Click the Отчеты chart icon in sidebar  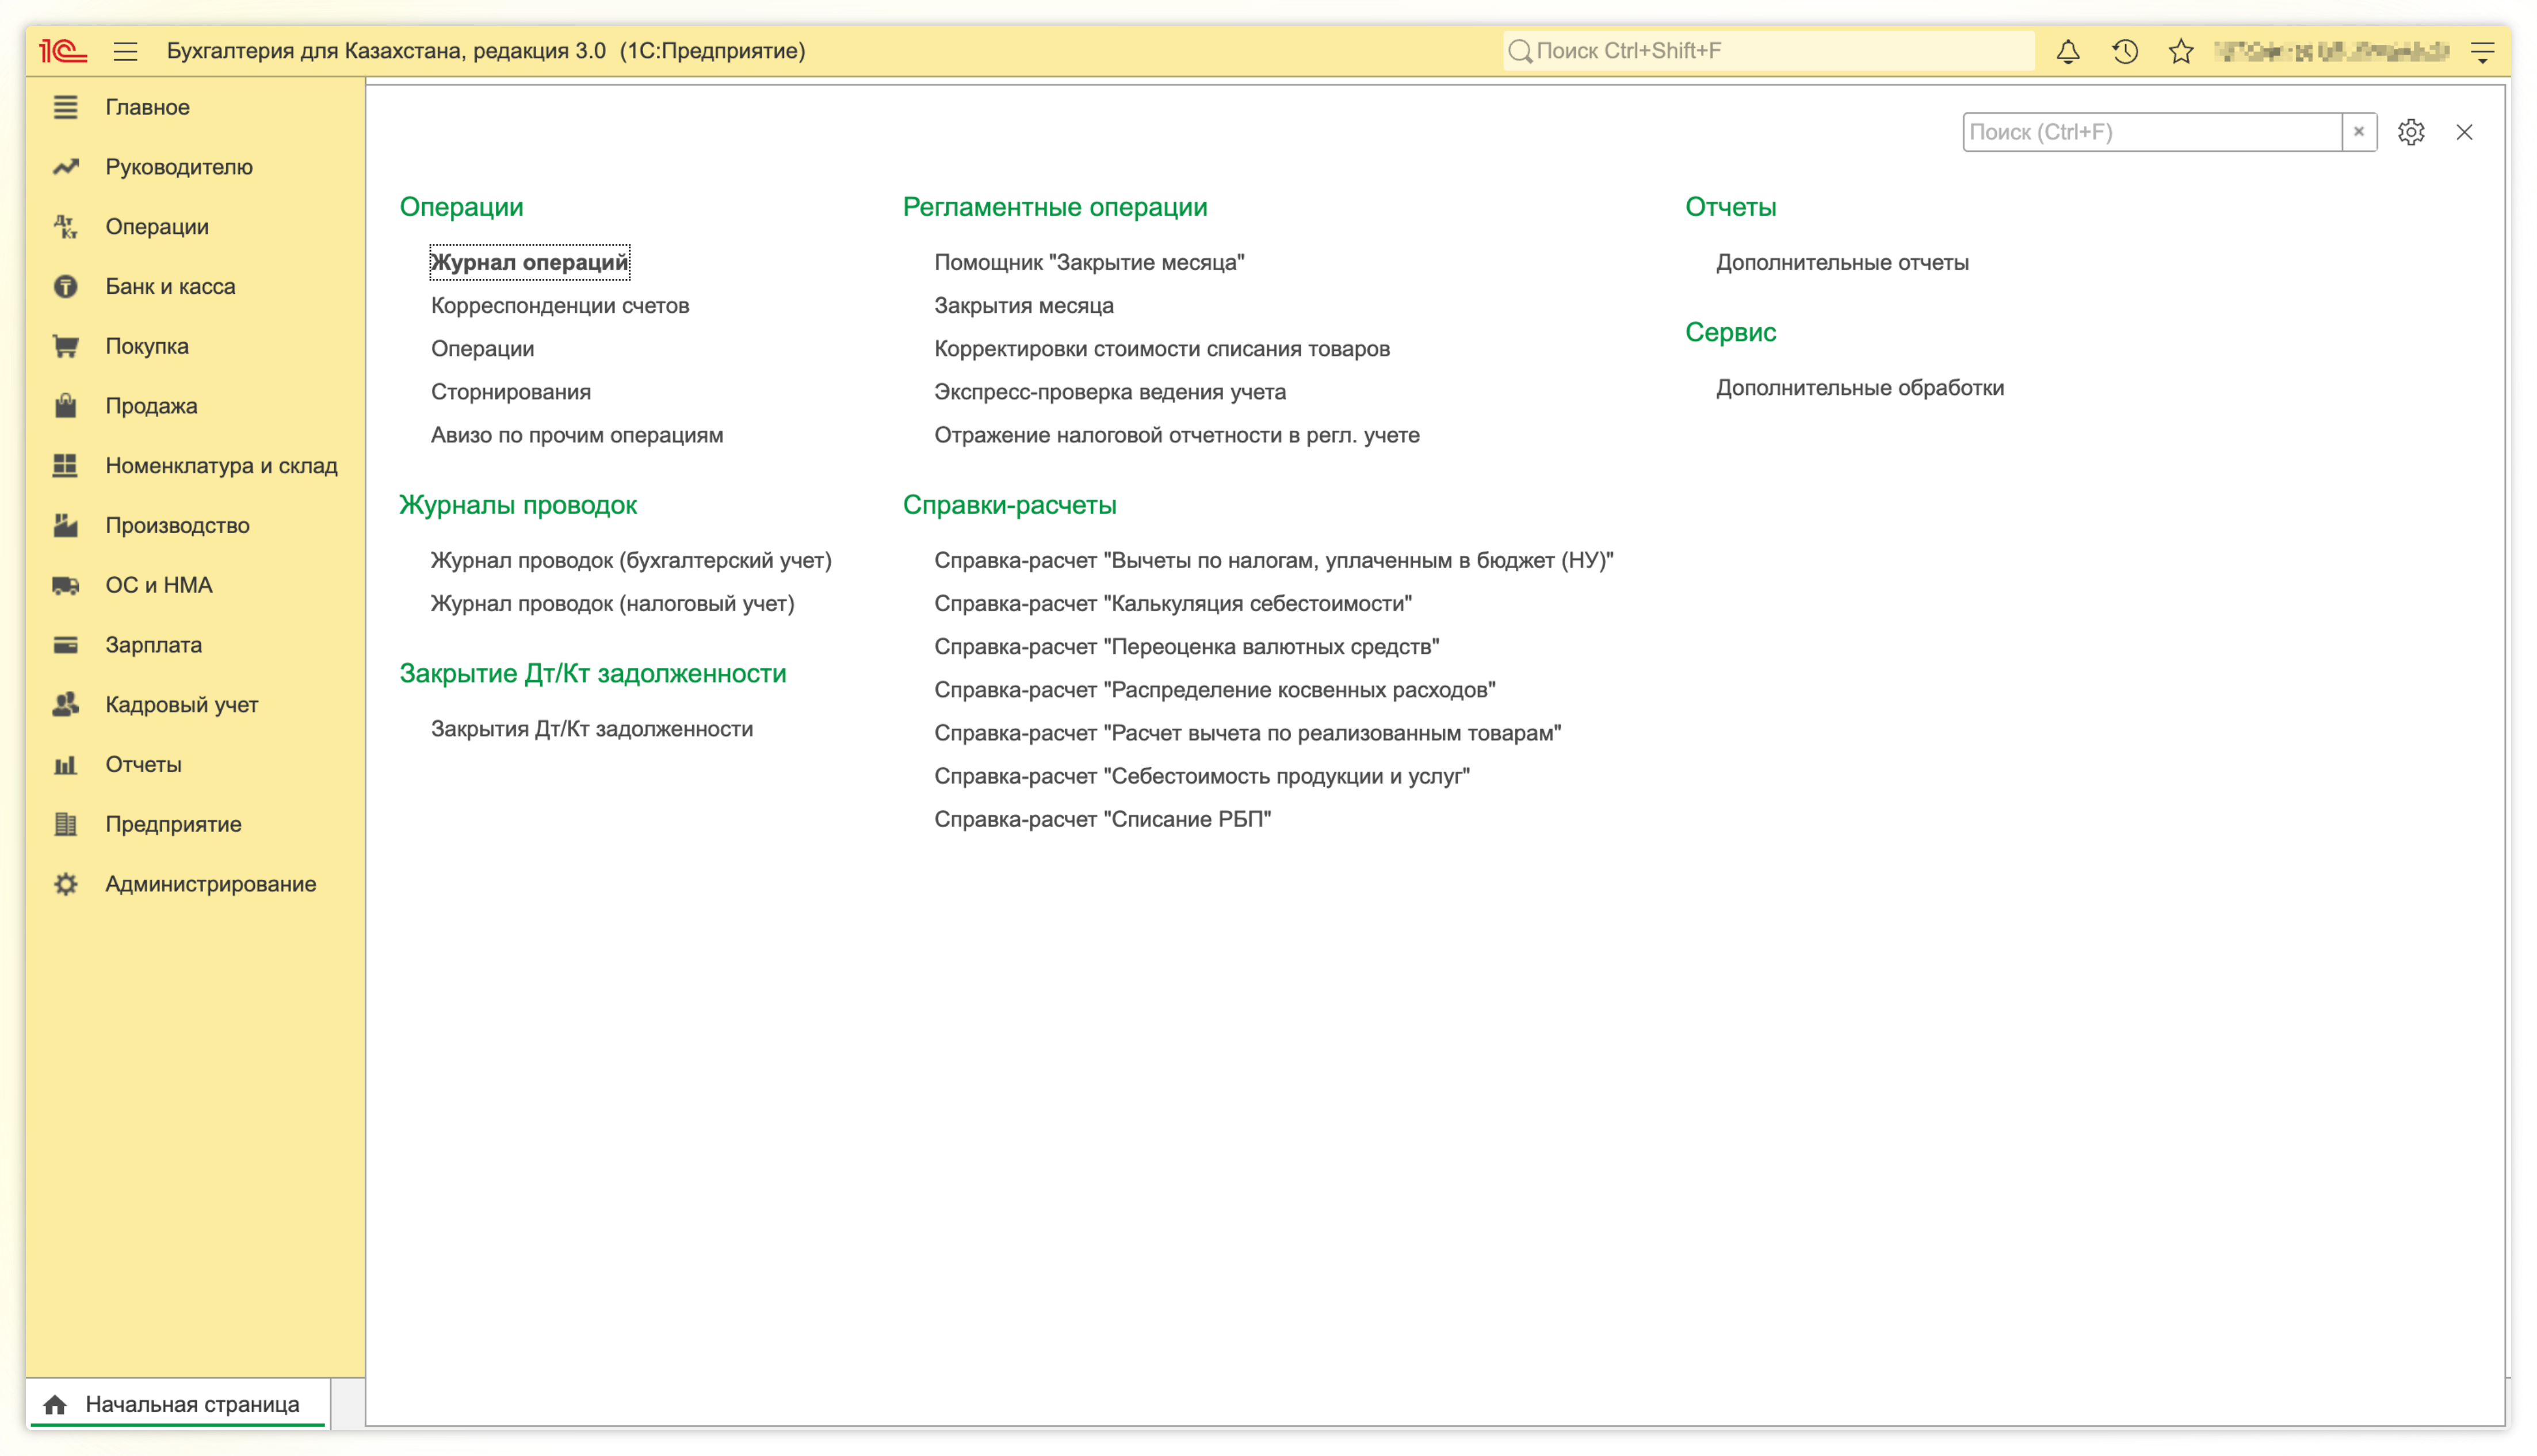click(x=65, y=765)
